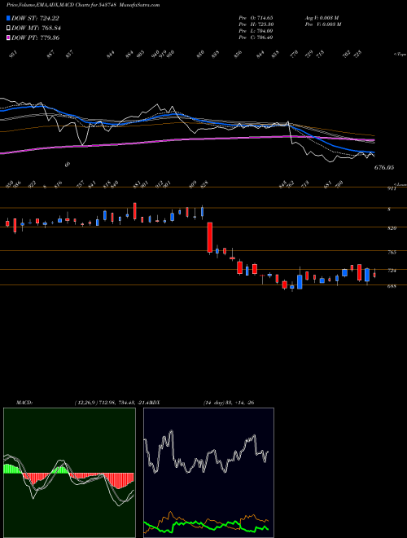The width and height of the screenshot is (407, 538).
Task: Select the 'DOW PT: 779.36' label
Action: tap(35, 37)
